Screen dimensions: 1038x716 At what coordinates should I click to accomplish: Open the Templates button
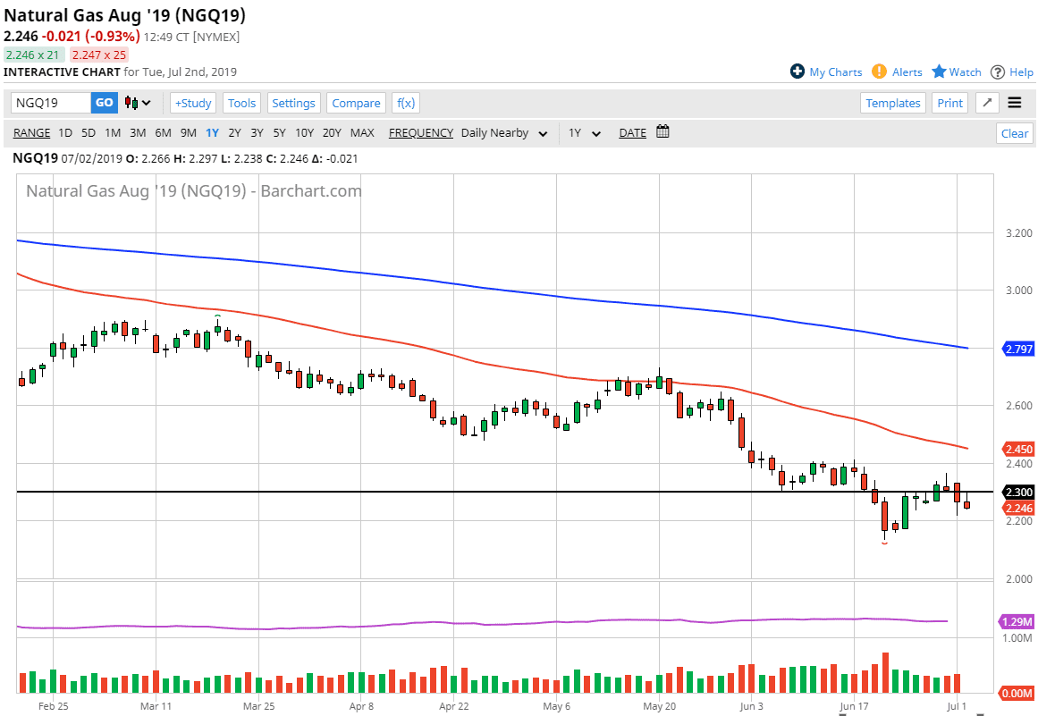tap(892, 103)
